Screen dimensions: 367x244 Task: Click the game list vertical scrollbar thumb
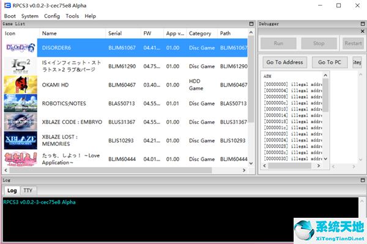tap(251, 79)
